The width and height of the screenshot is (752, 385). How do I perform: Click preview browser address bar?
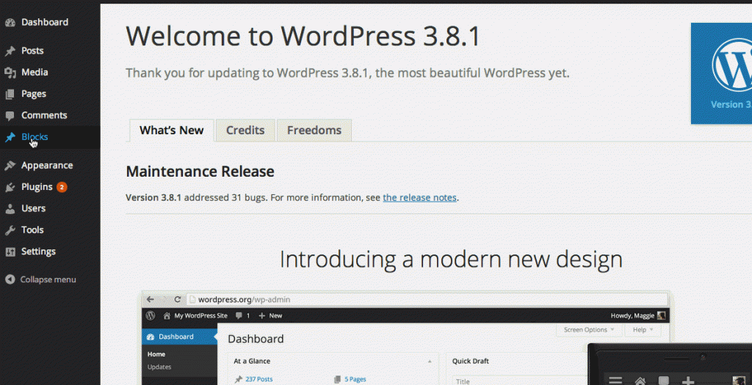[428, 299]
